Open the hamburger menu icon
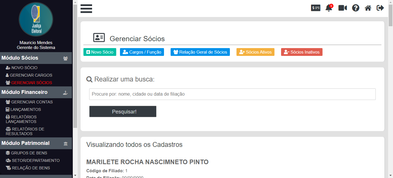The height and width of the screenshot is (178, 393). coord(86,9)
